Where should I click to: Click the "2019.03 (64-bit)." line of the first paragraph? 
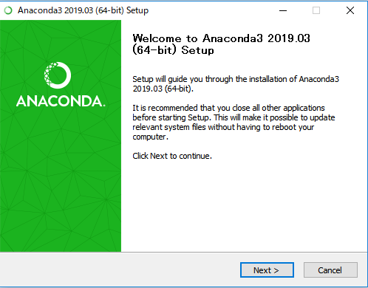pos(163,89)
